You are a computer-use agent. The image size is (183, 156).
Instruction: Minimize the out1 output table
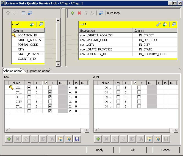coord(174,24)
